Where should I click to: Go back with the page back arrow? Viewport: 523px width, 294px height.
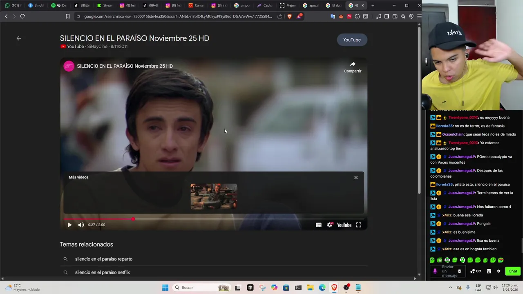pos(19,38)
